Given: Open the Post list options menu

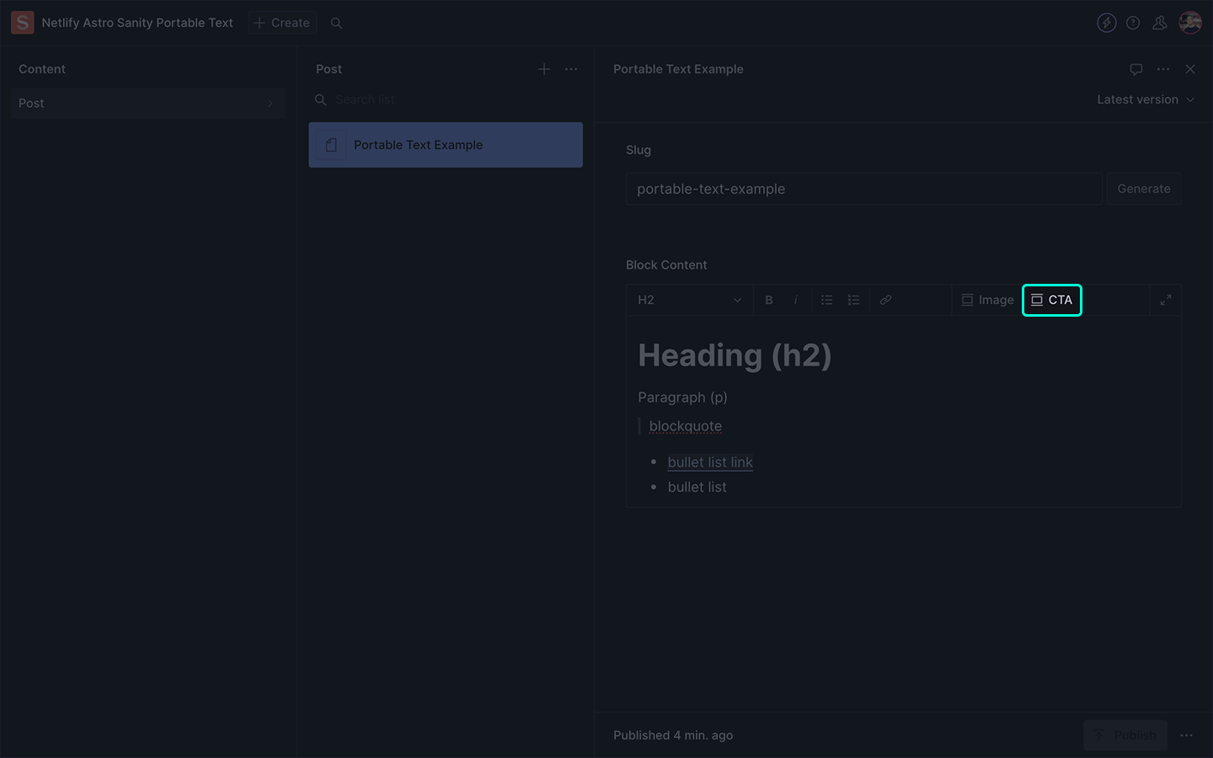Looking at the screenshot, I should point(571,69).
